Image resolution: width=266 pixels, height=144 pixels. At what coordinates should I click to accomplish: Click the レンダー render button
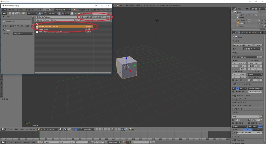pos(237,45)
